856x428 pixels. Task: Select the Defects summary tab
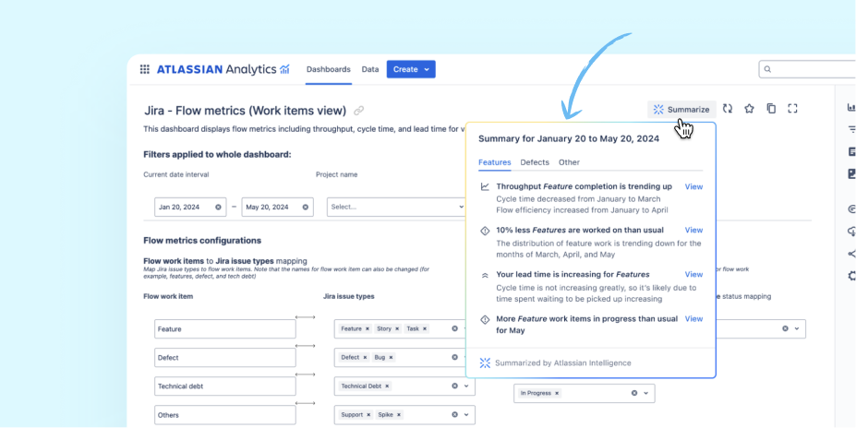[x=535, y=162]
